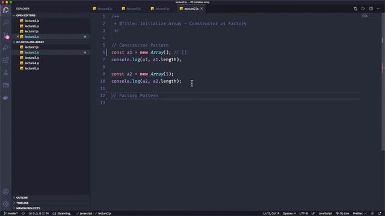Open Run and Debug view
The width and height of the screenshot is (385, 216).
click(5, 47)
